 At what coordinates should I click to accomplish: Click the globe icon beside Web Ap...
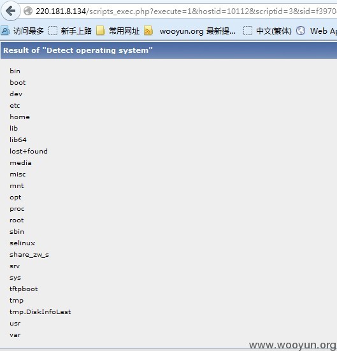click(x=301, y=31)
